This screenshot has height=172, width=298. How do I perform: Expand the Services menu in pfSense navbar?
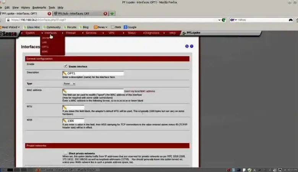pos(91,33)
